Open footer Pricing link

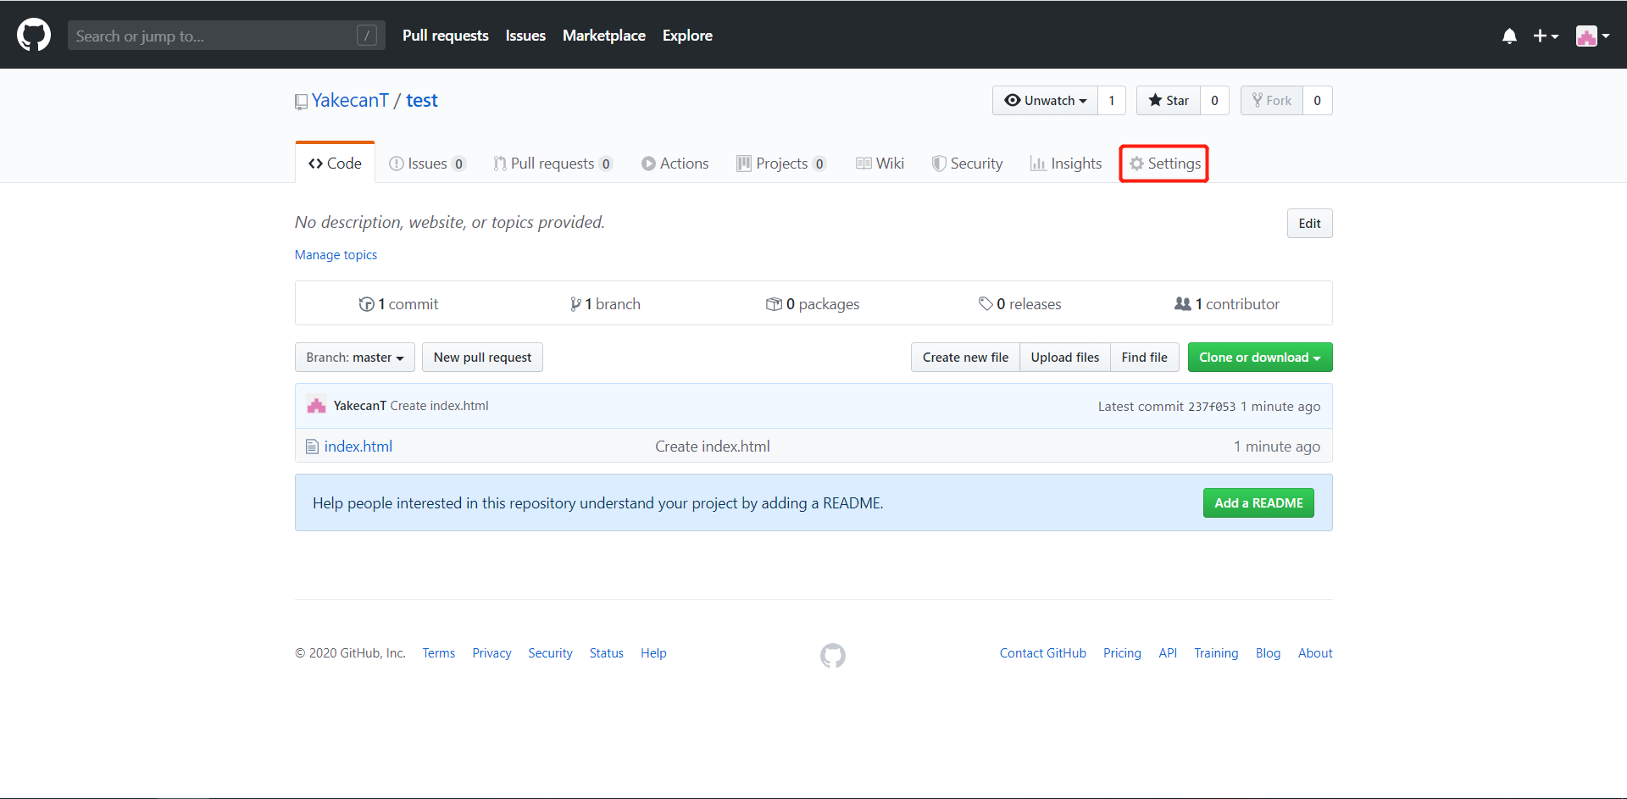1122,653
